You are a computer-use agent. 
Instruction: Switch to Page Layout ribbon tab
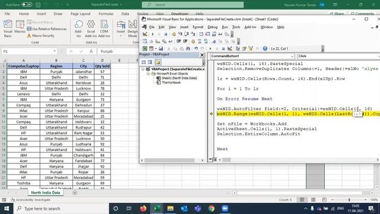[80, 14]
